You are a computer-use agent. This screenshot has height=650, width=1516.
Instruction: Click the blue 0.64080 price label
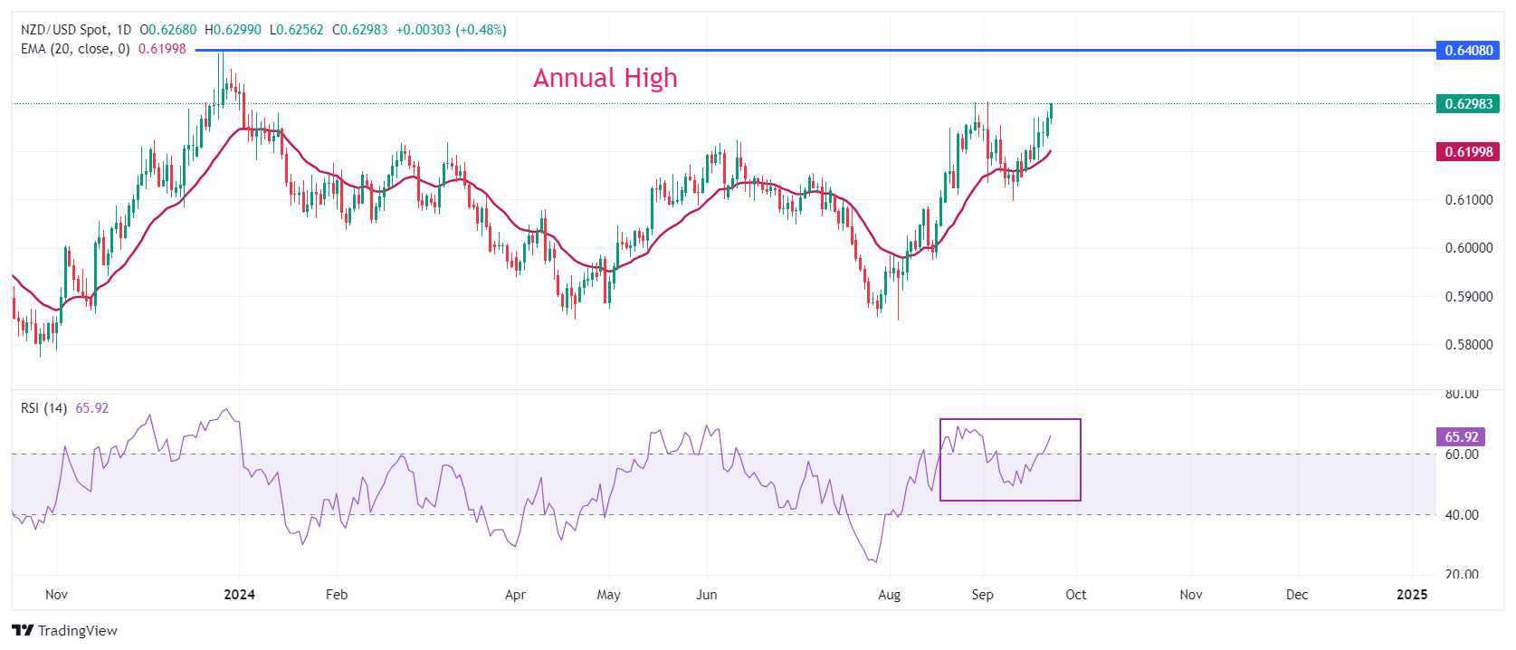[x=1468, y=51]
